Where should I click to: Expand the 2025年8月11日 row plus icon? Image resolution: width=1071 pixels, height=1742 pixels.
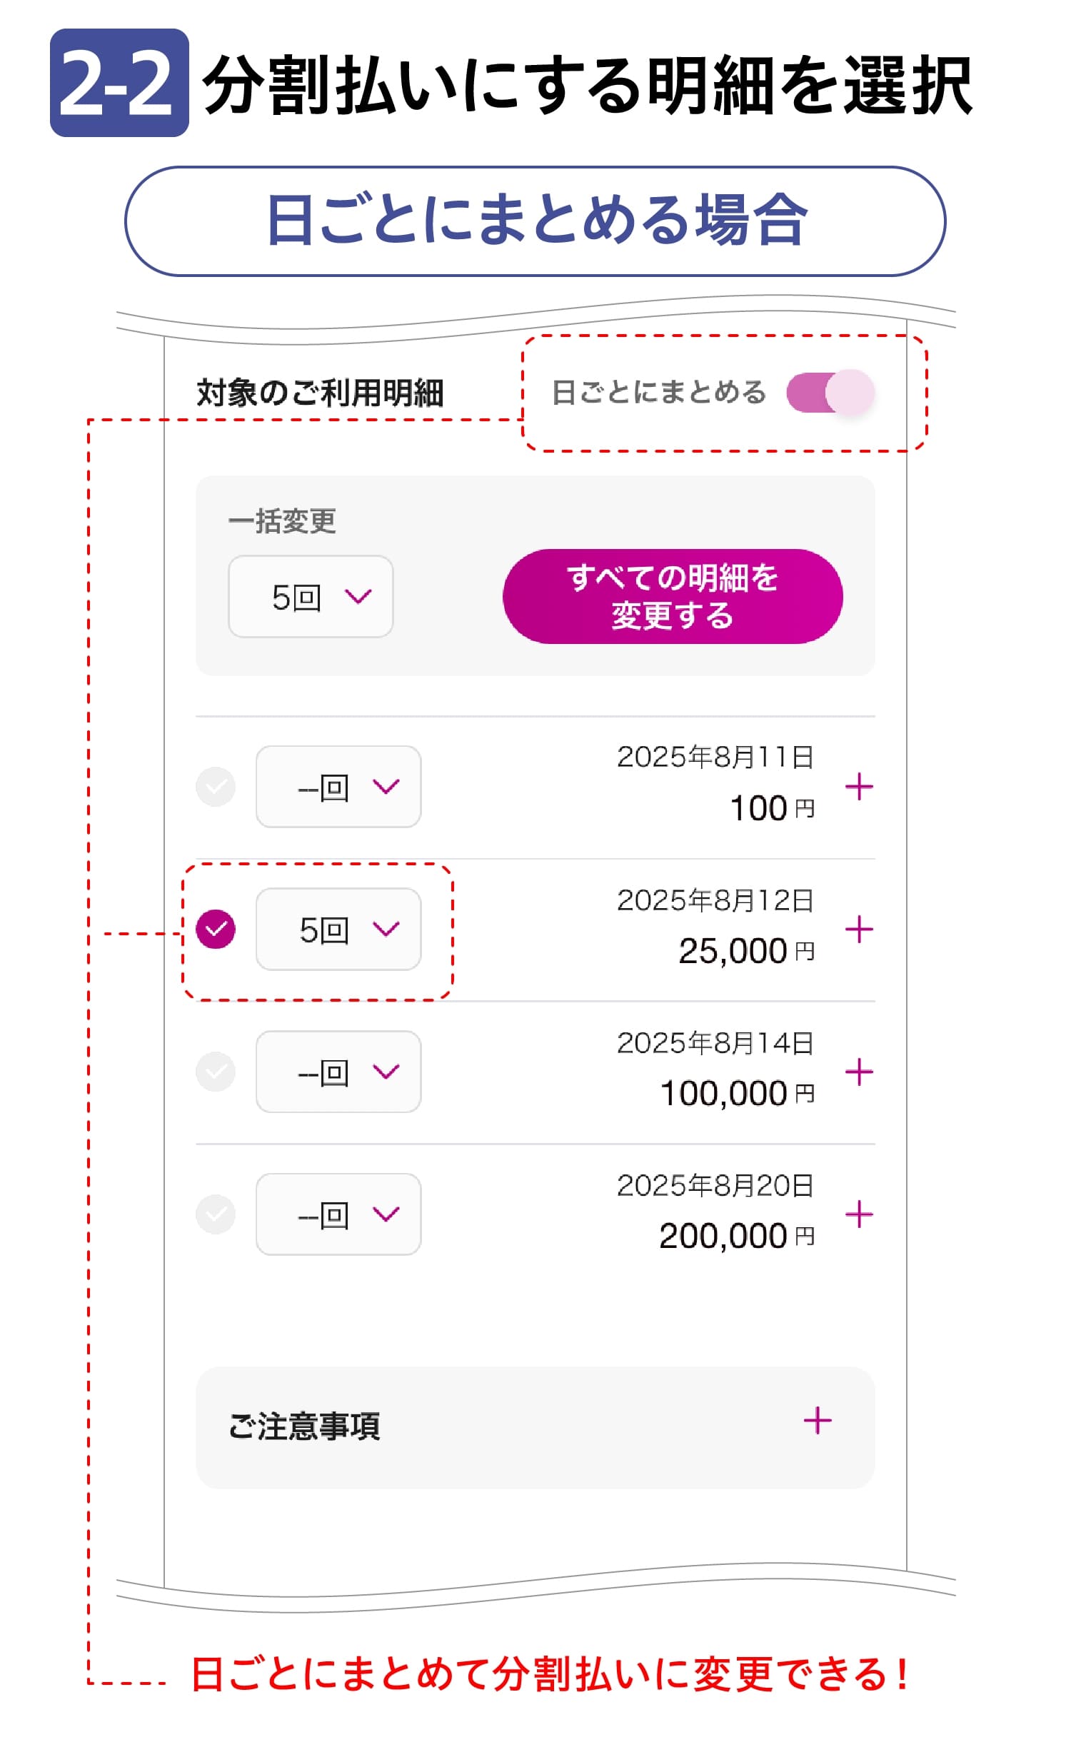(x=859, y=787)
